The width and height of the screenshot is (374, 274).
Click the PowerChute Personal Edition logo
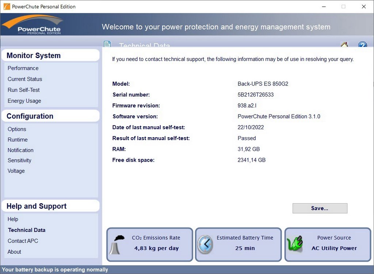coord(33,25)
